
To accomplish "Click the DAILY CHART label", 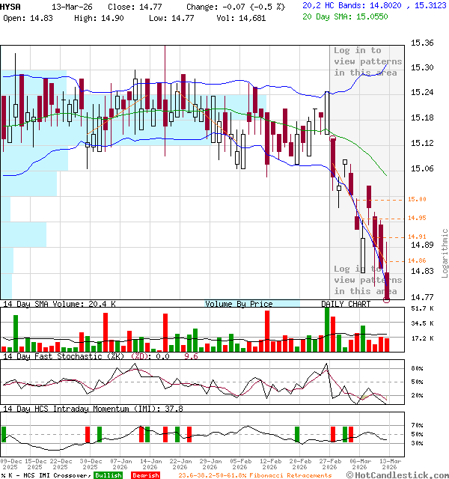I will point(346,304).
